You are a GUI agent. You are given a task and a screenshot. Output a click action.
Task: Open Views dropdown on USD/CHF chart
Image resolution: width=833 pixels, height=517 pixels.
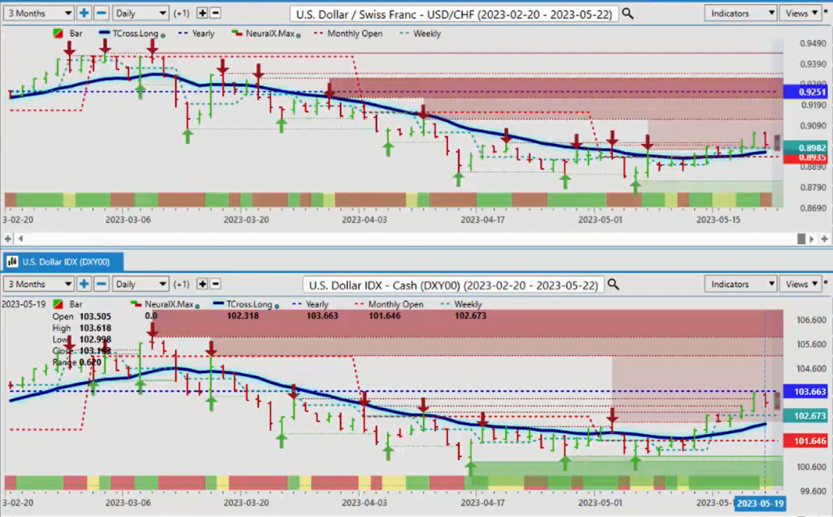click(800, 13)
